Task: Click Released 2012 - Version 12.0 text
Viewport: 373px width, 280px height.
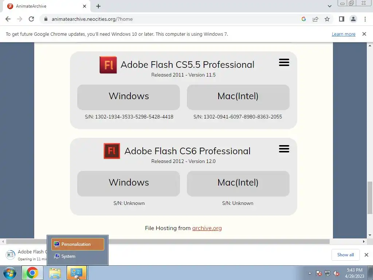Action: coord(184,161)
